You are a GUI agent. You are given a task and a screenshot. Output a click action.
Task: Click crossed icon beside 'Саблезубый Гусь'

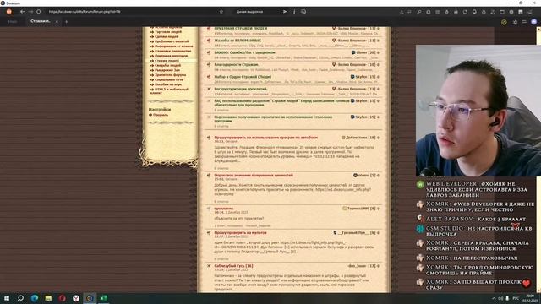209,266
